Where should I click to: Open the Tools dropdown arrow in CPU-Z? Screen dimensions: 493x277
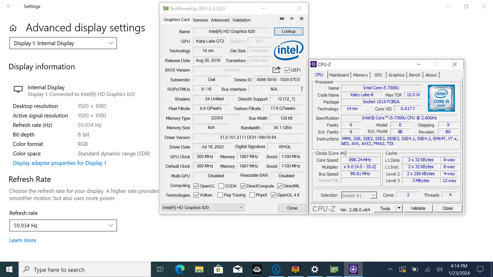[x=399, y=208]
